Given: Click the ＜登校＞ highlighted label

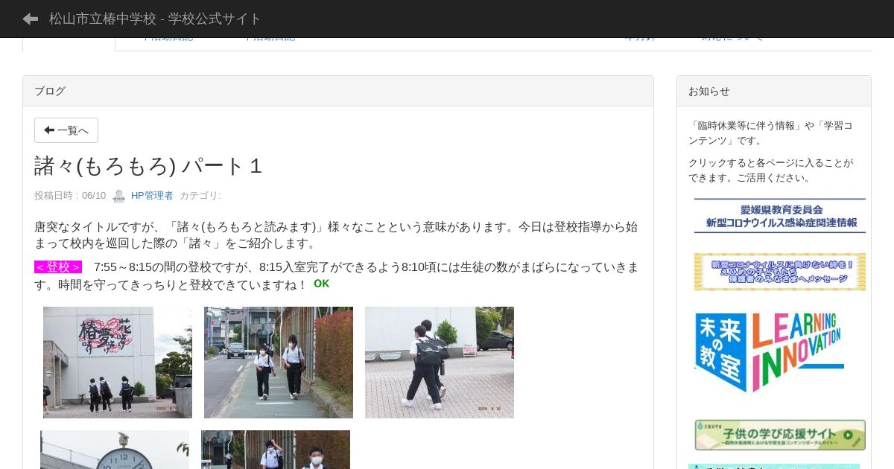Looking at the screenshot, I should [58, 267].
